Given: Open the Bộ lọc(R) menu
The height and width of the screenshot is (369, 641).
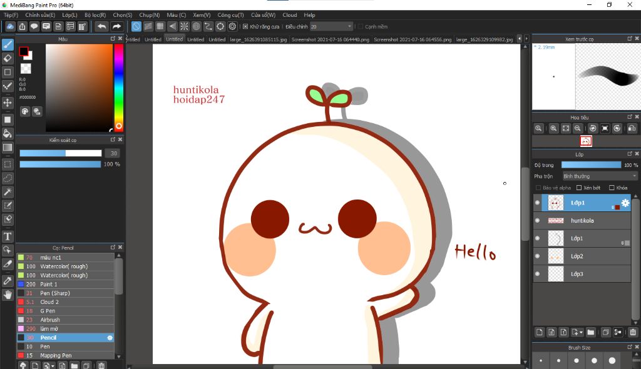Looking at the screenshot, I should (95, 15).
